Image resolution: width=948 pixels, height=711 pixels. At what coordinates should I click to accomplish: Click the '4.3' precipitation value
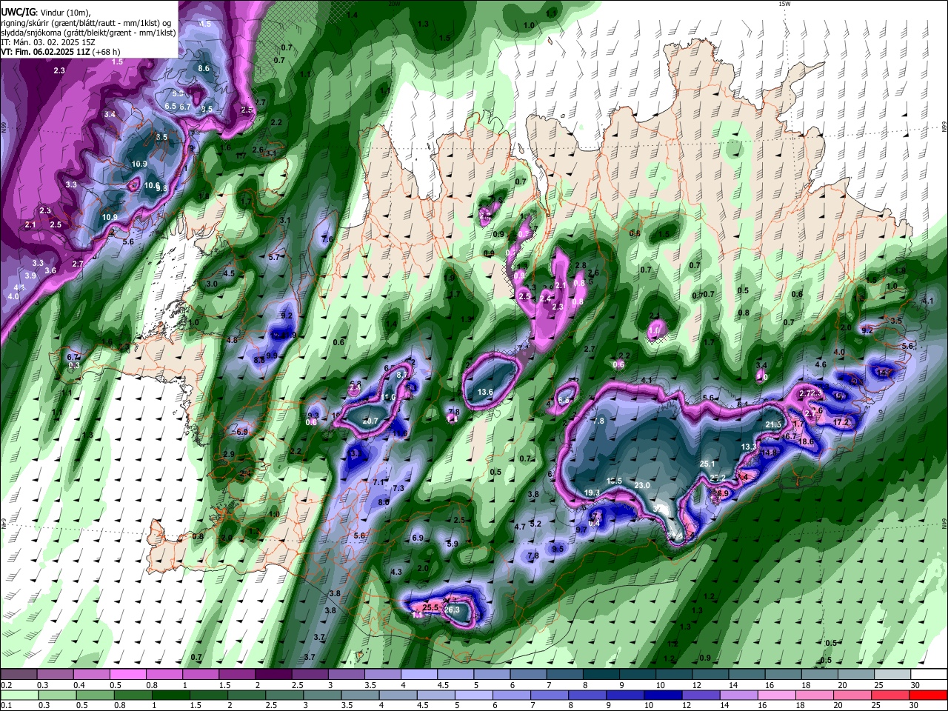[396, 572]
